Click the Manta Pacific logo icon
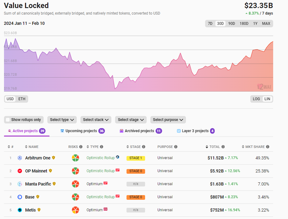Screen dimensions: 288x219 point(20,184)
